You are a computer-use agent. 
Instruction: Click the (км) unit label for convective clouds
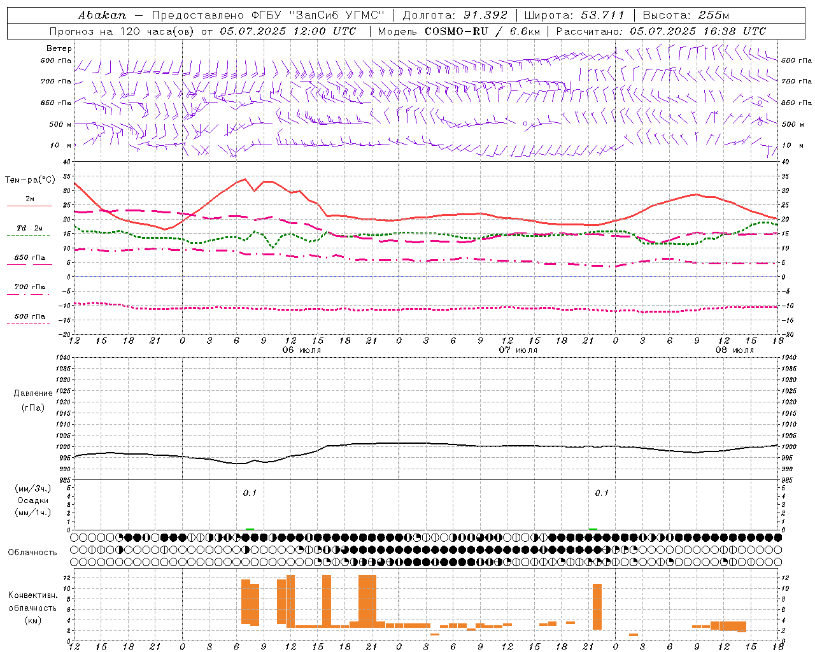[x=33, y=620]
